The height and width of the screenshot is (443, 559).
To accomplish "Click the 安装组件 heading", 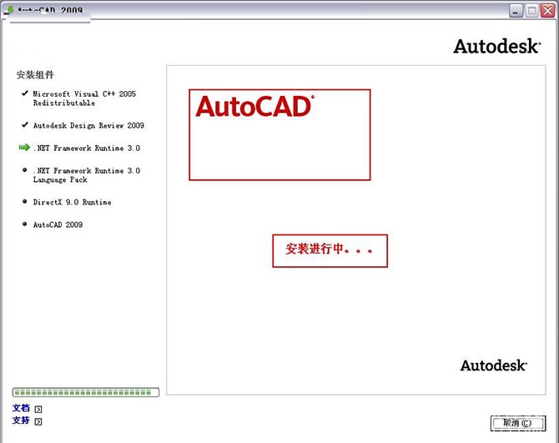I will pyautogui.click(x=35, y=75).
